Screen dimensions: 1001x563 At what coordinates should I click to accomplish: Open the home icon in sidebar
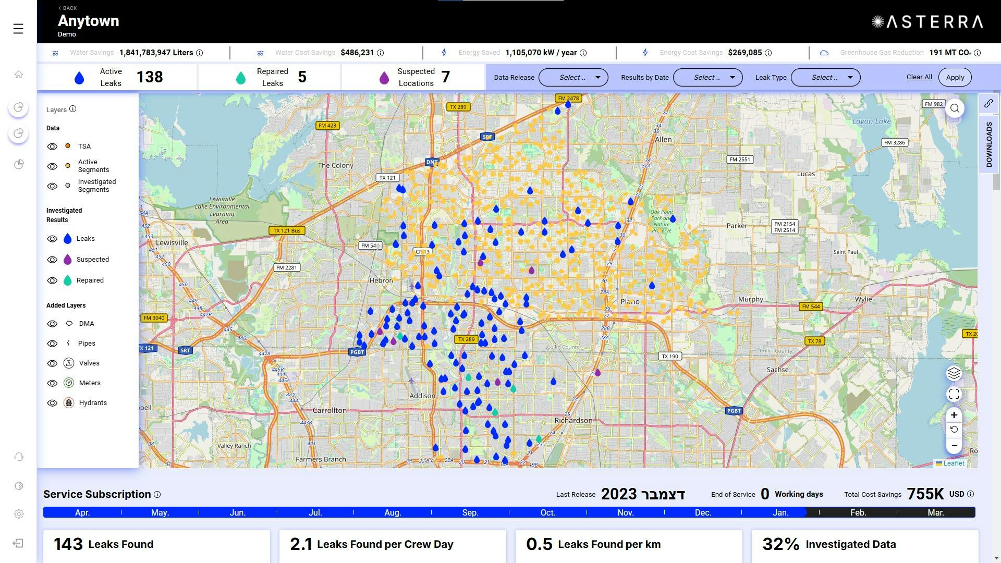19,75
